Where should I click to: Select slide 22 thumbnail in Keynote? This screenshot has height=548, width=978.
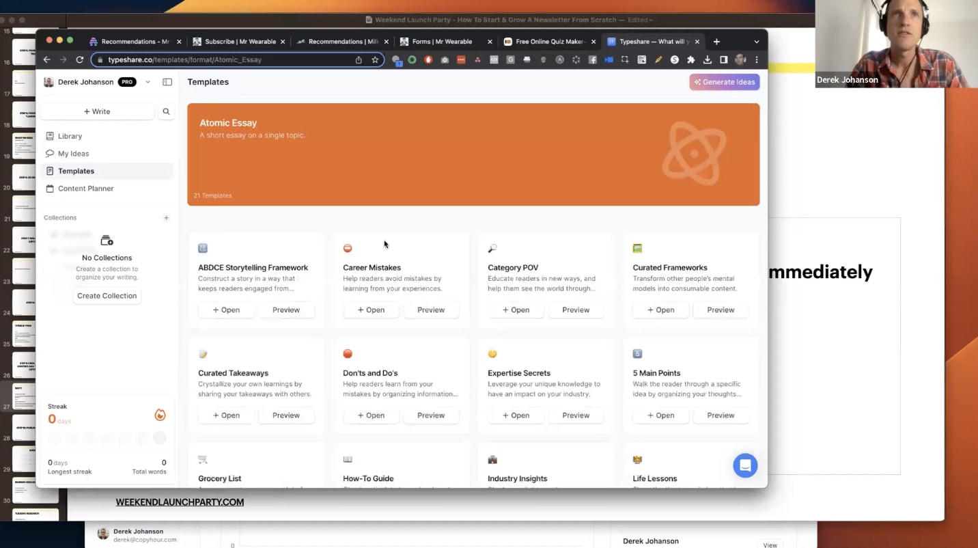point(24,240)
